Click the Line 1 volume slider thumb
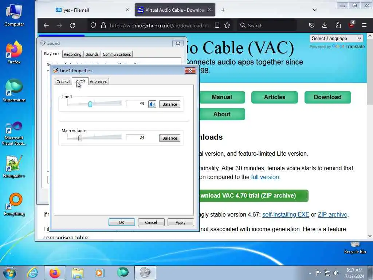 (x=90, y=104)
